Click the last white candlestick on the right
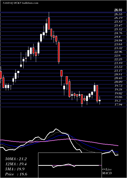 tap(100, 101)
